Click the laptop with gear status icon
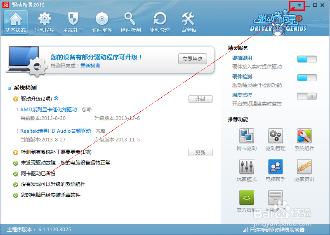The width and height of the screenshot is (330, 235). (x=26, y=61)
